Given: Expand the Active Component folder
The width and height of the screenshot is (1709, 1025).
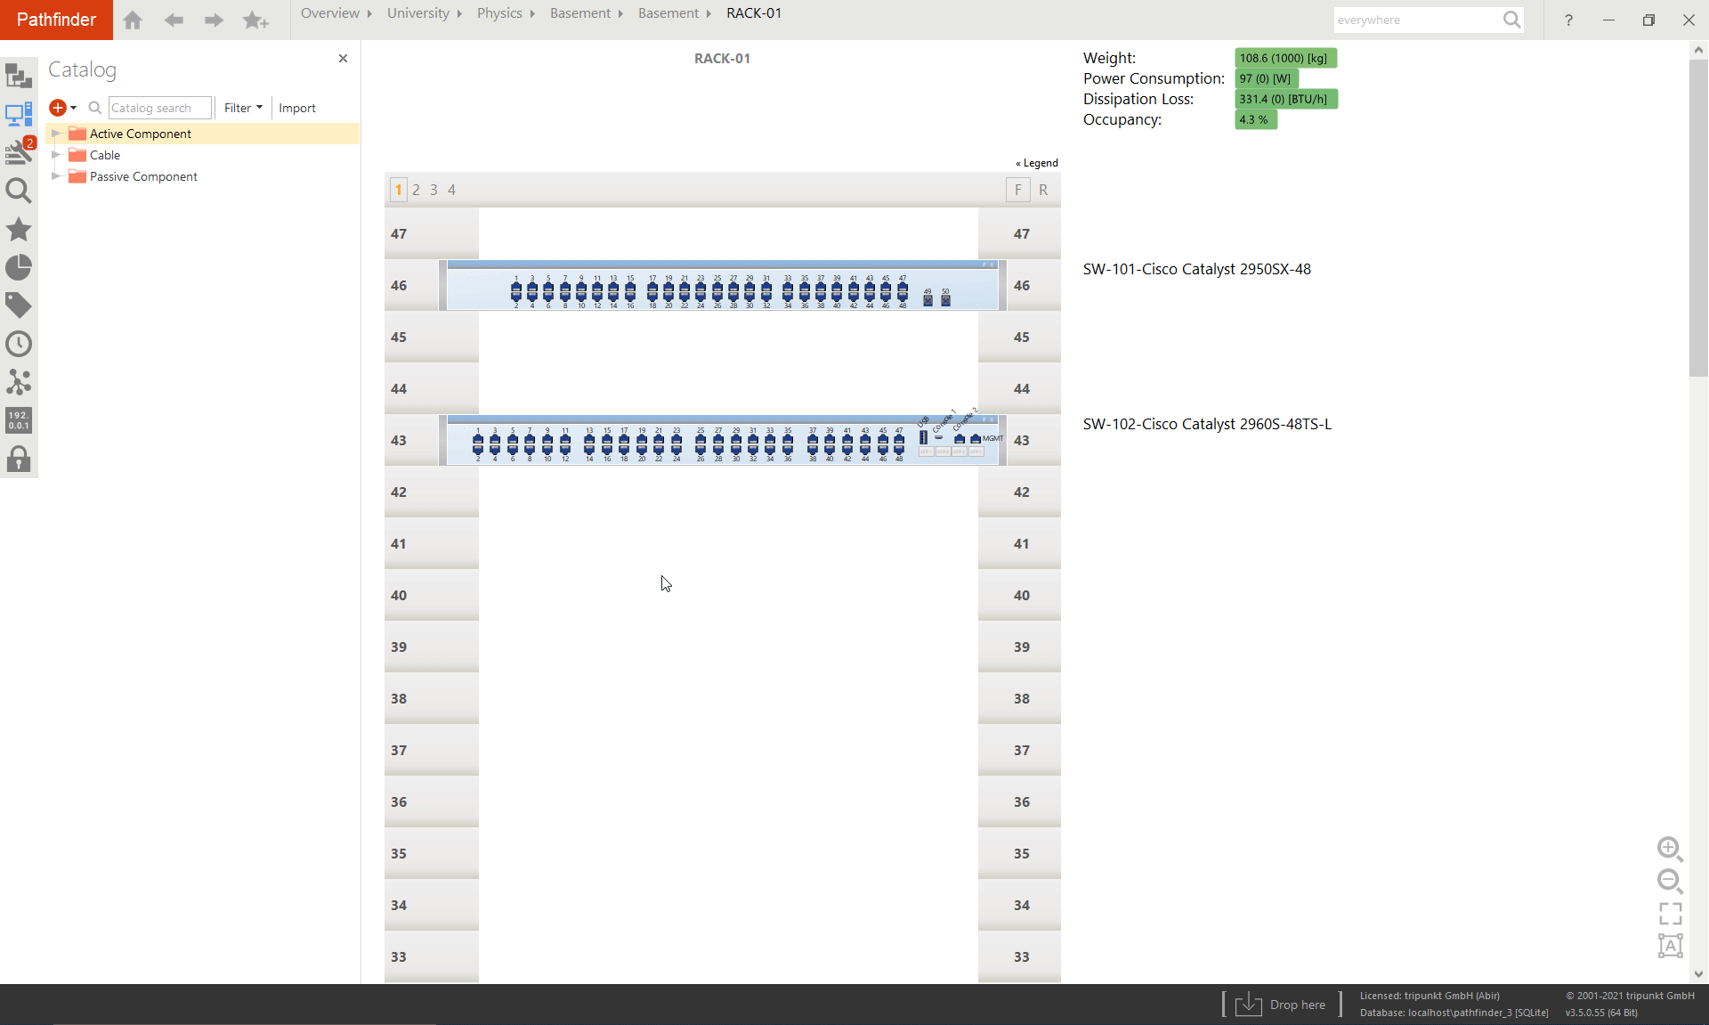Looking at the screenshot, I should 56,134.
